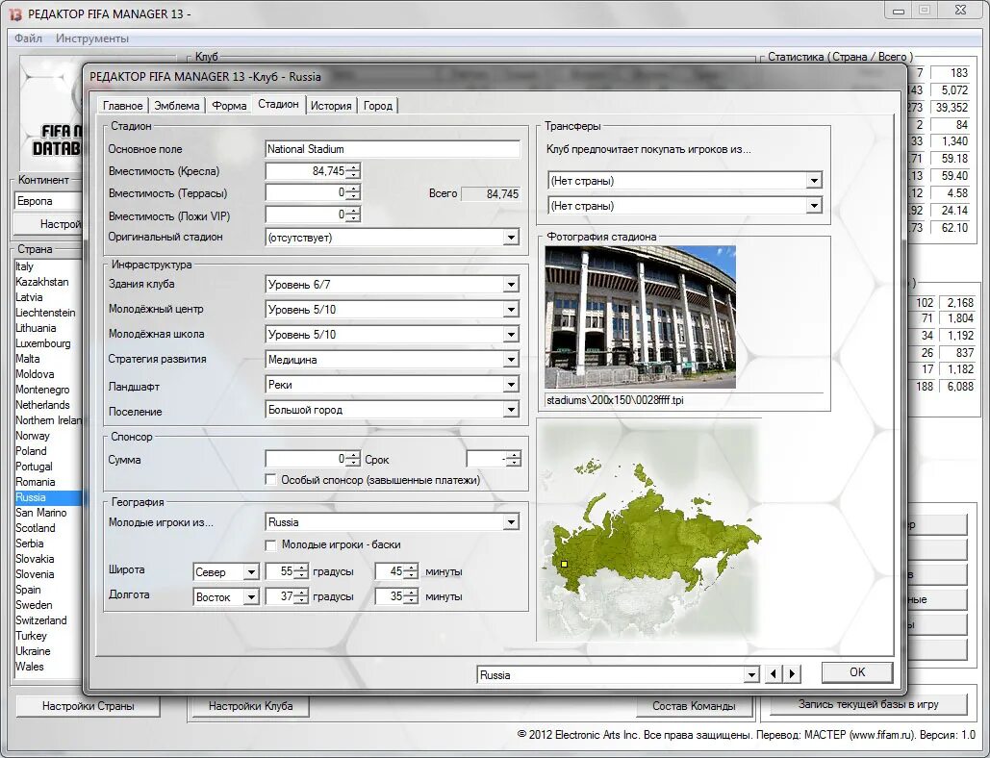
Task: Open Долгота direction dropdown Восток
Action: click(x=251, y=597)
